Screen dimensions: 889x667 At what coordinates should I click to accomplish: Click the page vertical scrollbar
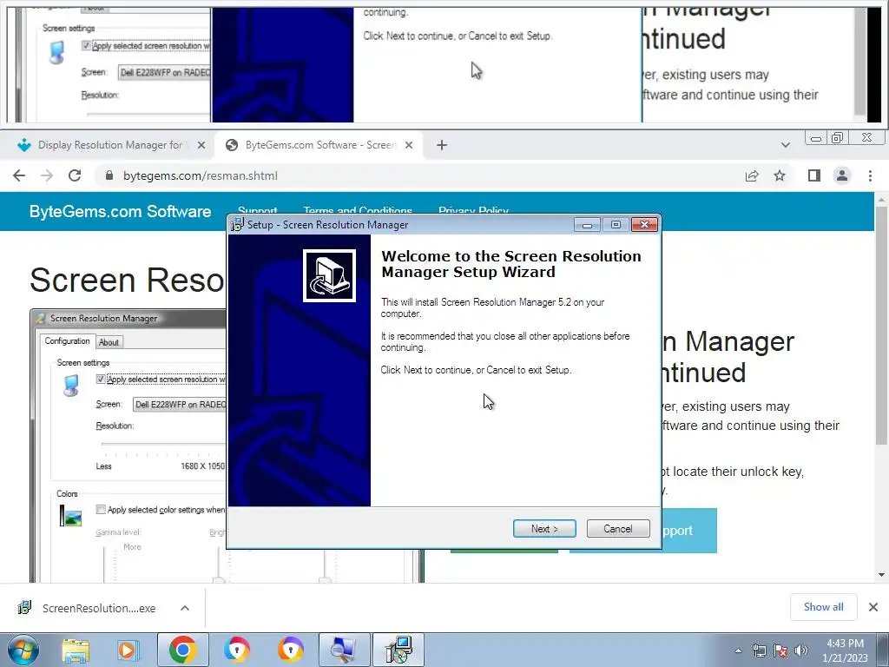tap(882, 326)
